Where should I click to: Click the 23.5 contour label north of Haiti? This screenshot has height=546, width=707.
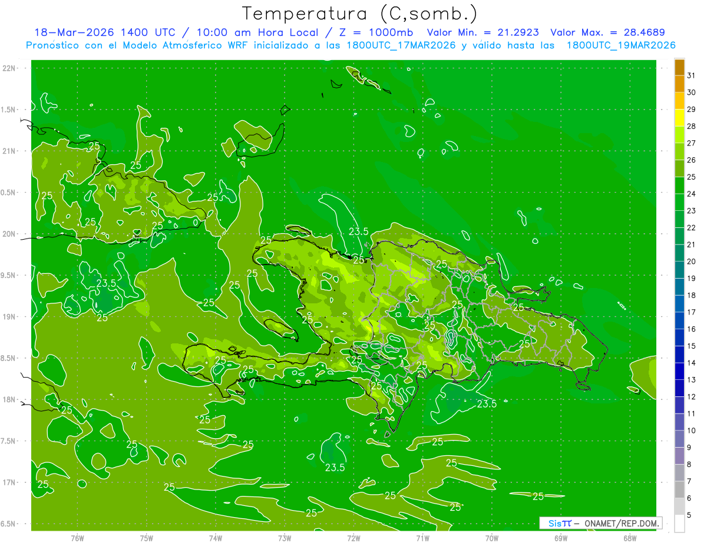point(359,231)
